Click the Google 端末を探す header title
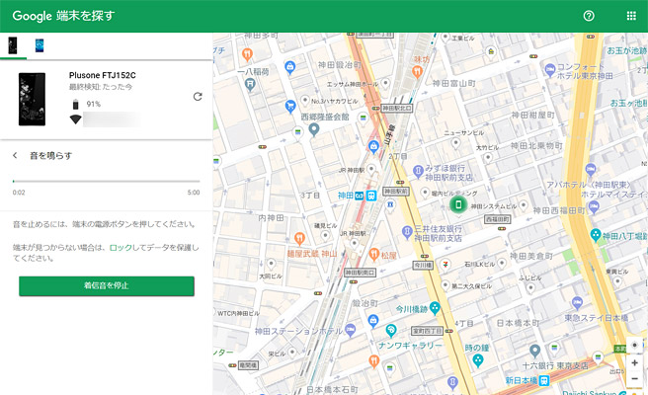The height and width of the screenshot is (395, 648). point(63,16)
